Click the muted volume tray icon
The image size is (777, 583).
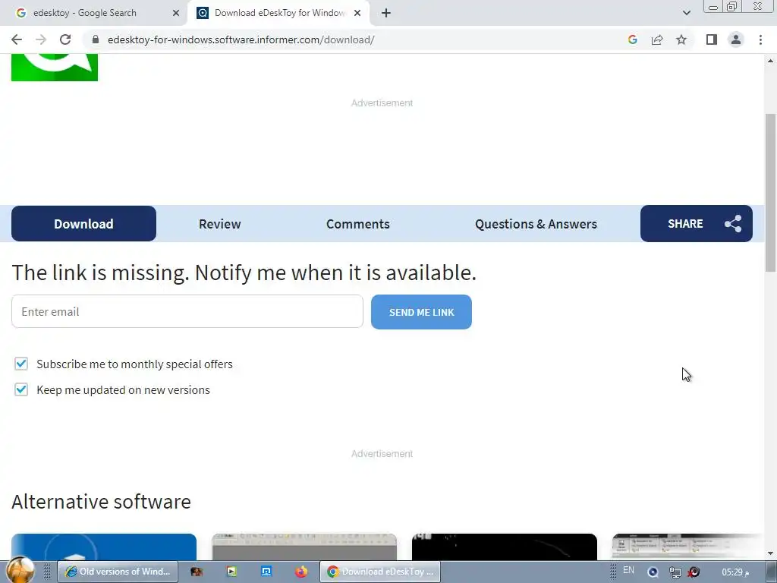694,572
